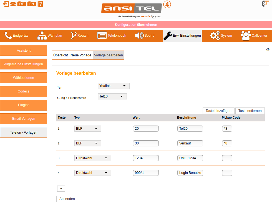Viewport: 272px width, 210px height.
Task: Open the key 3 Direktwahl type dropdown
Action: [x=93, y=158]
